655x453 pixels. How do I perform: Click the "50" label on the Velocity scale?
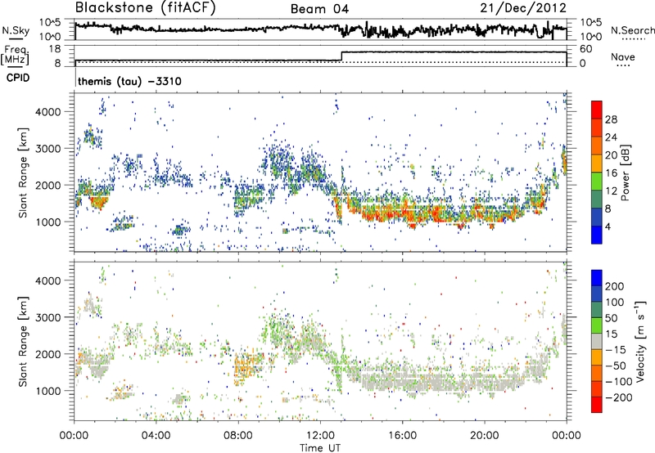point(611,318)
